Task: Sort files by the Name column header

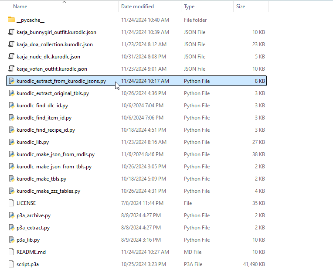Action: pyautogui.click(x=20, y=7)
